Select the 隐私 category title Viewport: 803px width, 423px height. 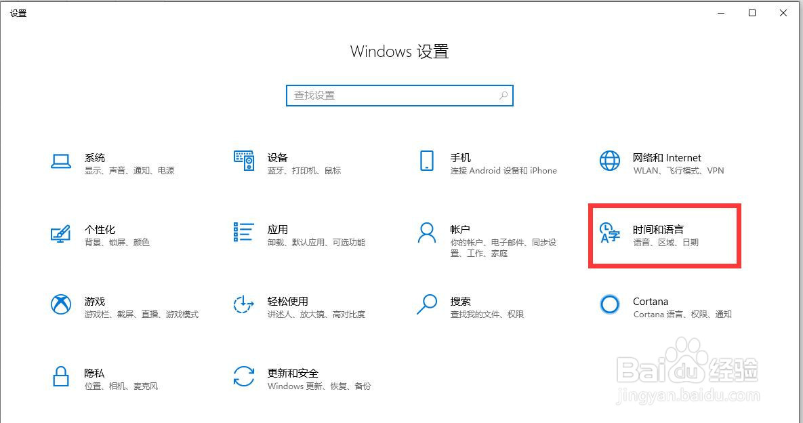94,373
